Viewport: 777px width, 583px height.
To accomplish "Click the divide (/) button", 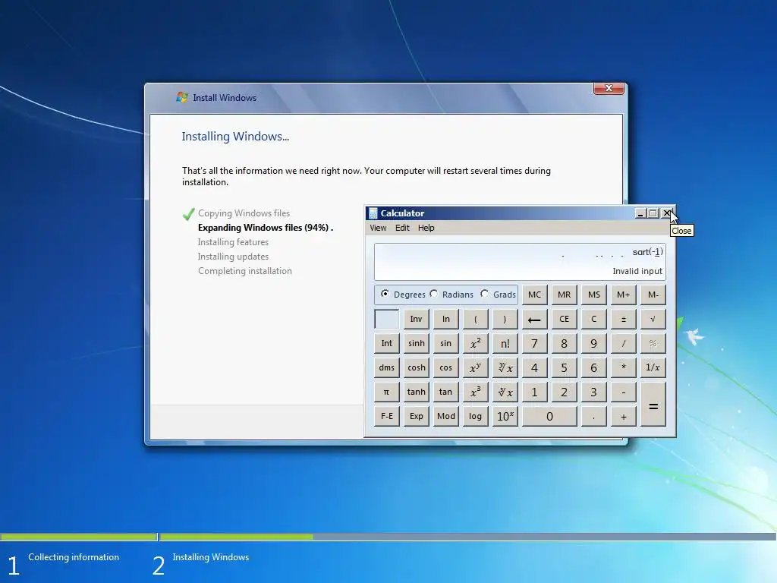I will 624,344.
